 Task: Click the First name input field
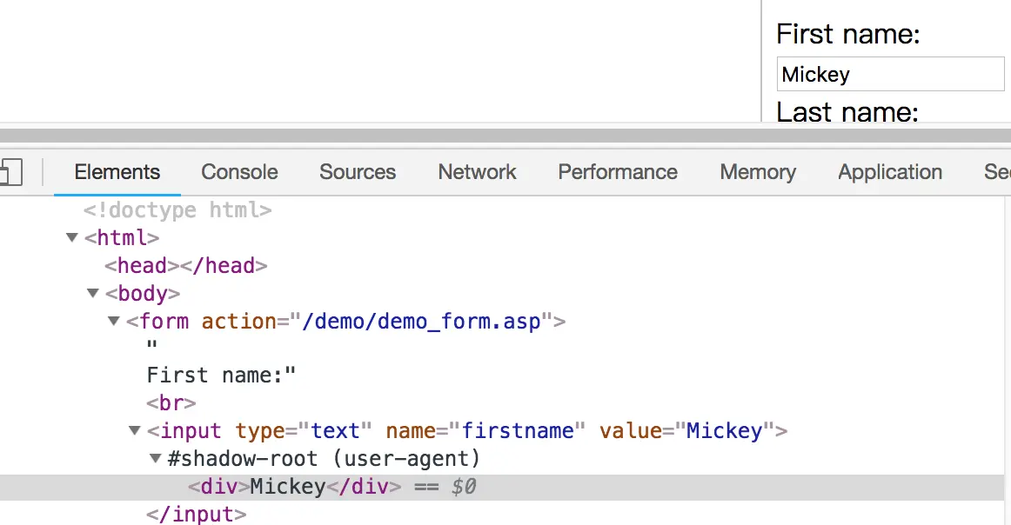point(890,74)
